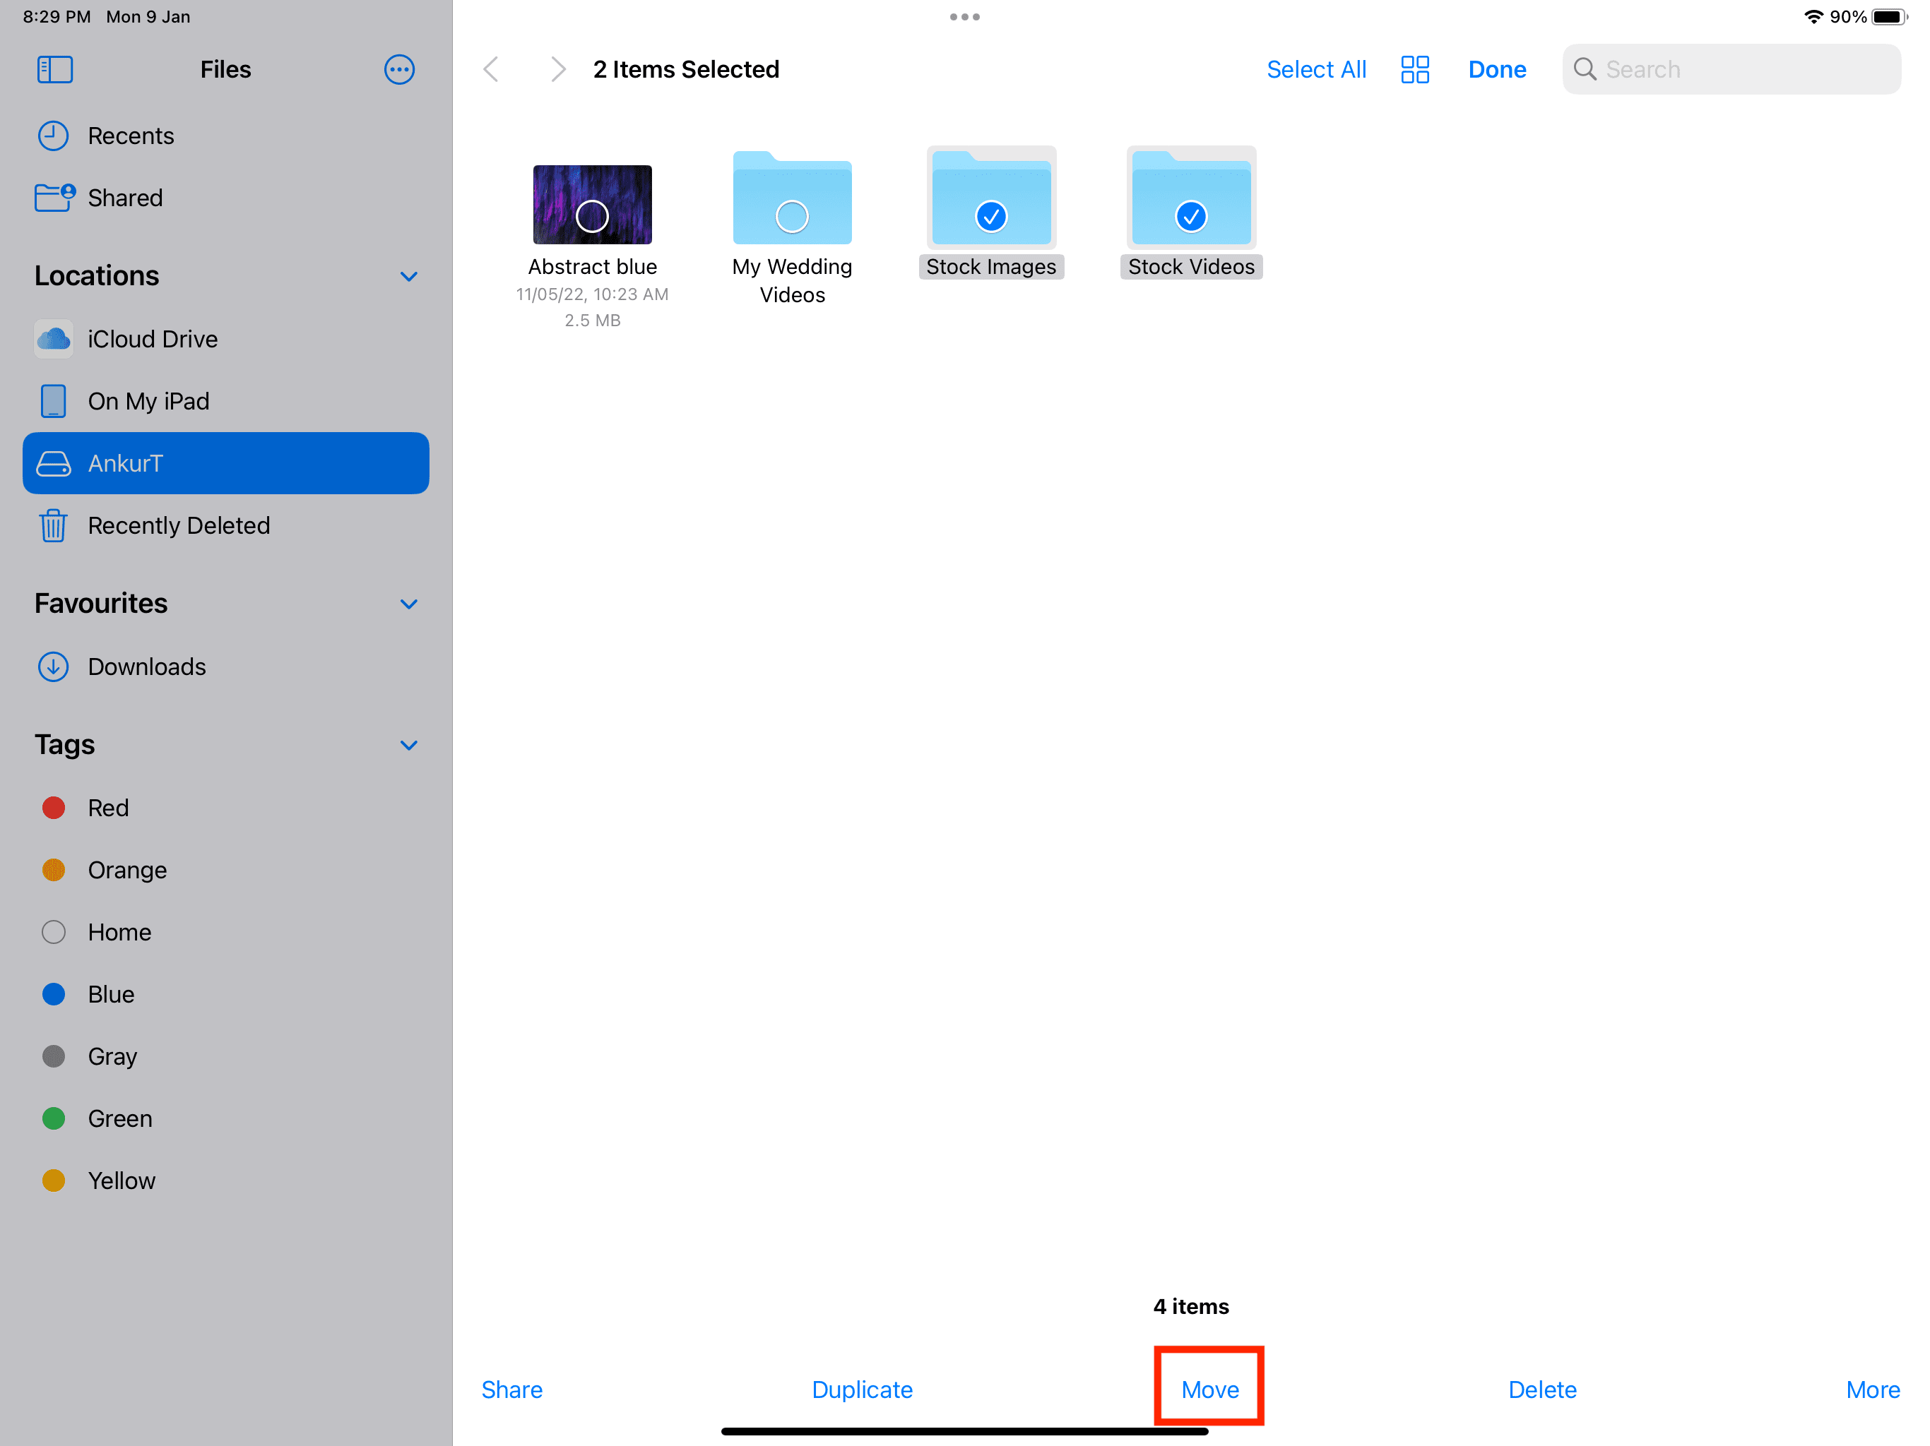This screenshot has height=1446, width=1930.
Task: Click the Stock Images folder name
Action: [991, 267]
